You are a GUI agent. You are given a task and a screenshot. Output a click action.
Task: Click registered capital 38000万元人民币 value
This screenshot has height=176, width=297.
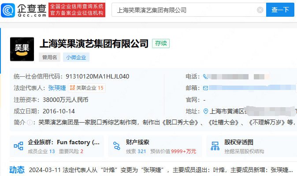click(66, 100)
